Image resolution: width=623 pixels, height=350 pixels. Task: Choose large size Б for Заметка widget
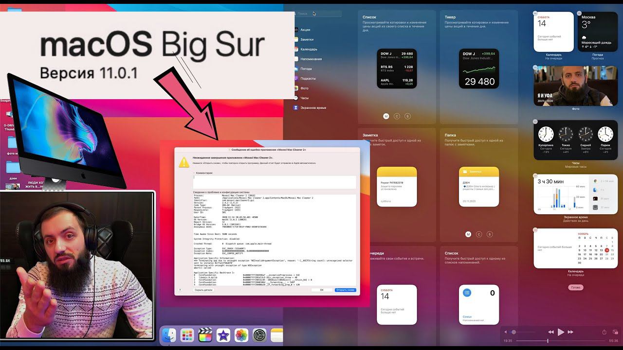pos(490,234)
